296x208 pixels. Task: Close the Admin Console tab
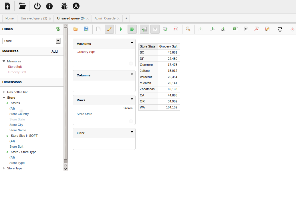coord(118,19)
